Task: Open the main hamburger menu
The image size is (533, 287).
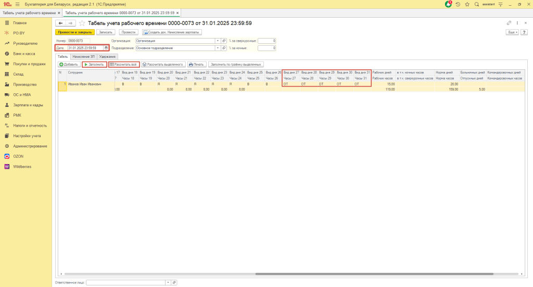Action: [x=17, y=4]
